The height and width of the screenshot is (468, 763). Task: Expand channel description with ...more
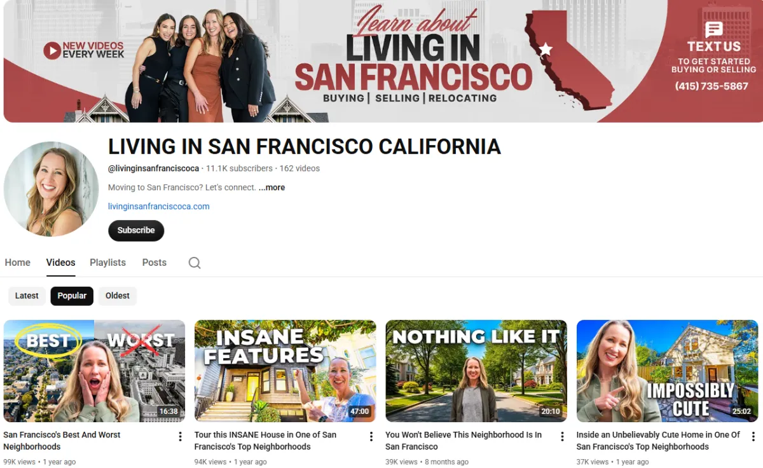coord(272,188)
